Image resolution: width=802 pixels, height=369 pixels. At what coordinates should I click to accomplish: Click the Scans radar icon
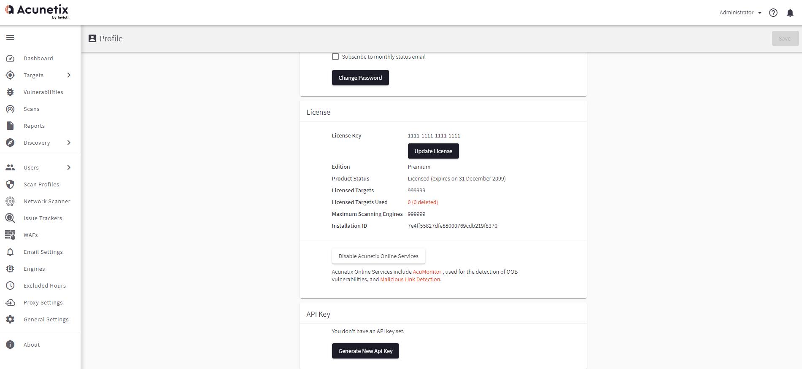tap(10, 109)
